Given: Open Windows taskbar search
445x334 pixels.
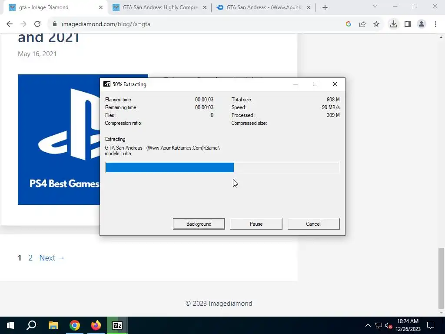Looking at the screenshot, I should pos(31,325).
